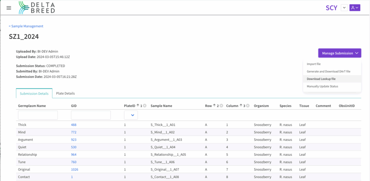This screenshot has height=181, width=370.
Task: Clear the Row column sort
Action: pyautogui.click(x=222, y=106)
